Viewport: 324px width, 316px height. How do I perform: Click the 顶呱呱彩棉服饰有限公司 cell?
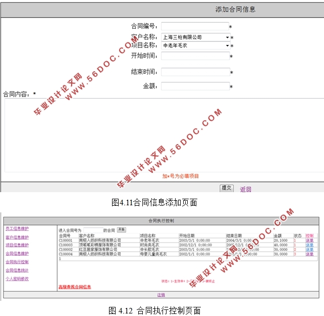click(x=100, y=245)
